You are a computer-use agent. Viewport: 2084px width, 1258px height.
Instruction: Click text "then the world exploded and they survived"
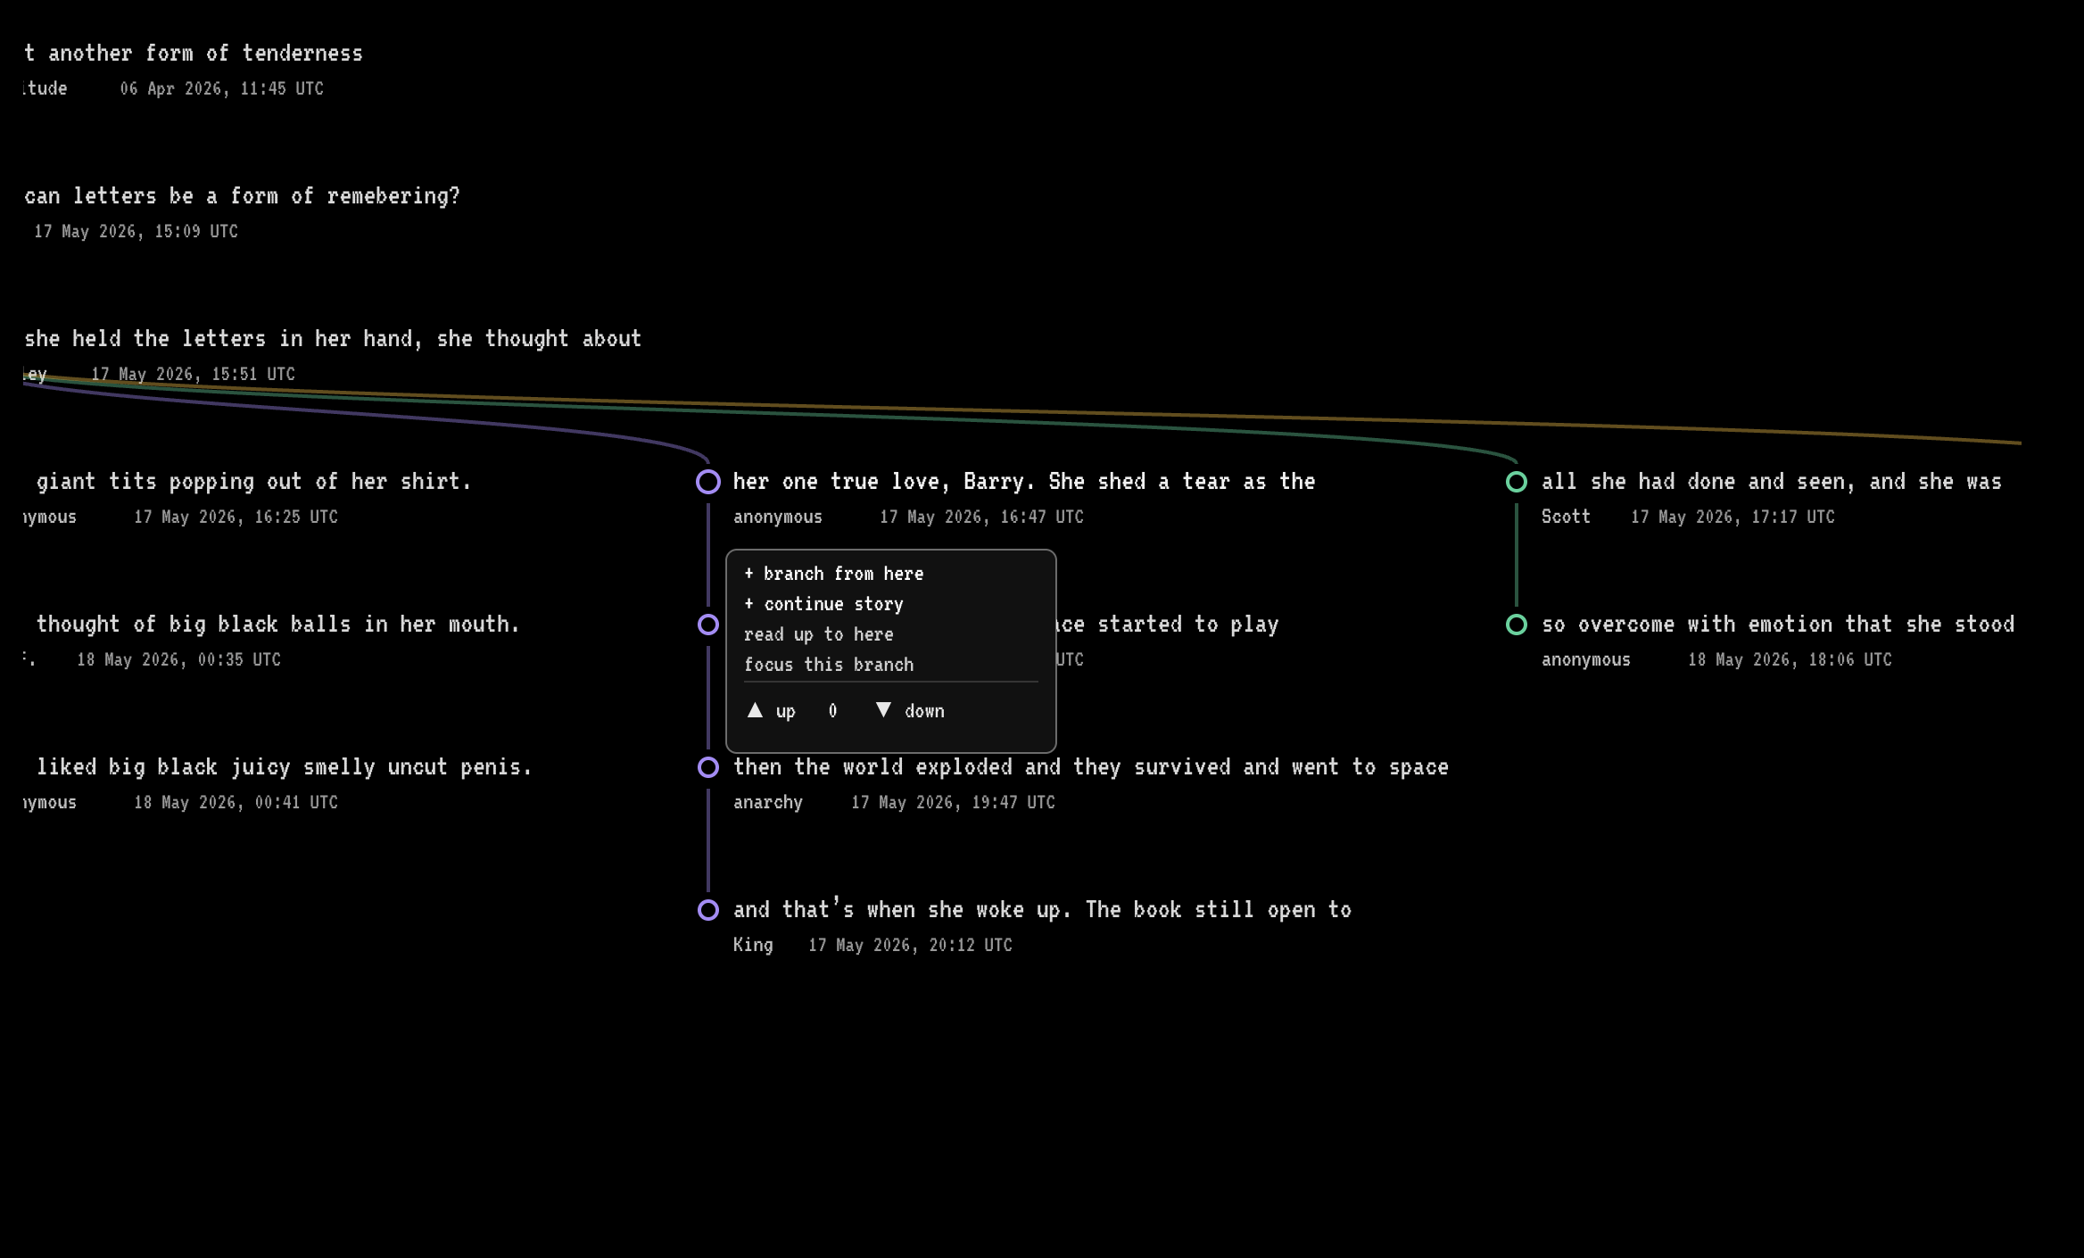point(981,767)
